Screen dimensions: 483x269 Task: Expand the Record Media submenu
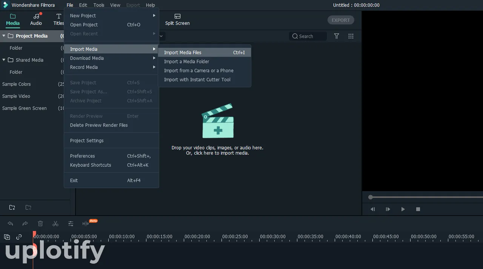111,67
